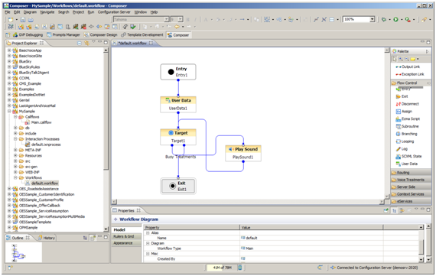
Task: Collapse the MySample project node
Action: [x=9, y=111]
